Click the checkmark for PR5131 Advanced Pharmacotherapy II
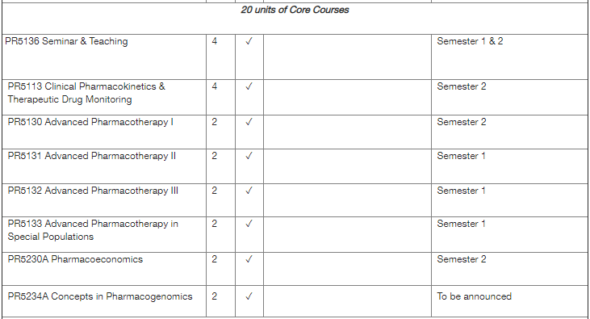 249,156
